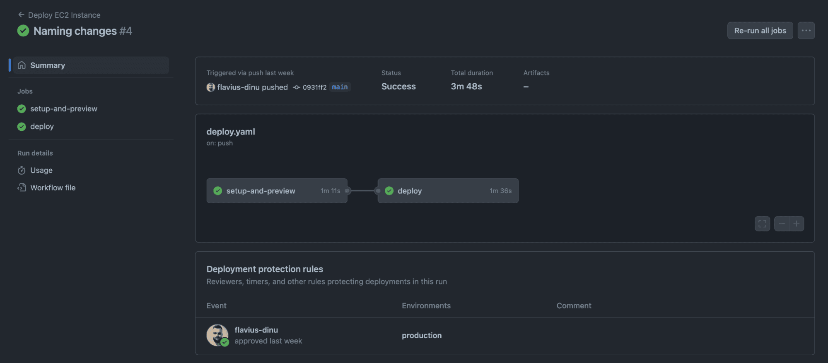Screen dimensions: 828x363
Task: Click the Event column header
Action: [217, 306]
